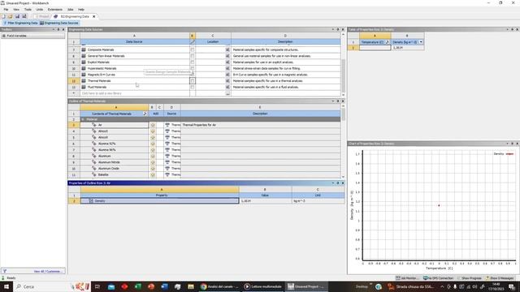Image resolution: width=520 pixels, height=292 pixels.
Task: Click empty Temperature cell in table
Action: [375, 48]
